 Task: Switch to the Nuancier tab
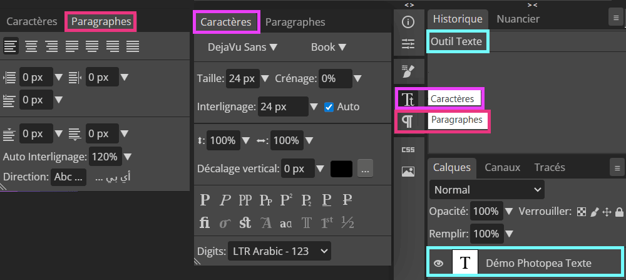[518, 19]
